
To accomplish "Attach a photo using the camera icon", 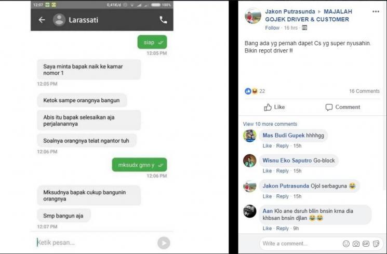I will tap(356, 244).
